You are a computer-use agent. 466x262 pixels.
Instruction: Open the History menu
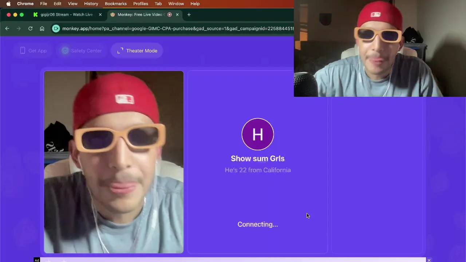[x=91, y=4]
